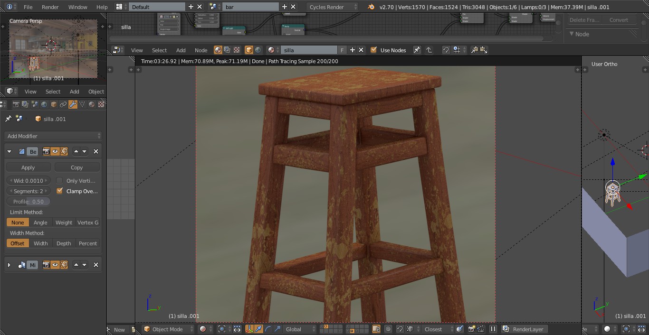Go to parent node tree arrow
This screenshot has height=335, width=649.
tap(429, 50)
